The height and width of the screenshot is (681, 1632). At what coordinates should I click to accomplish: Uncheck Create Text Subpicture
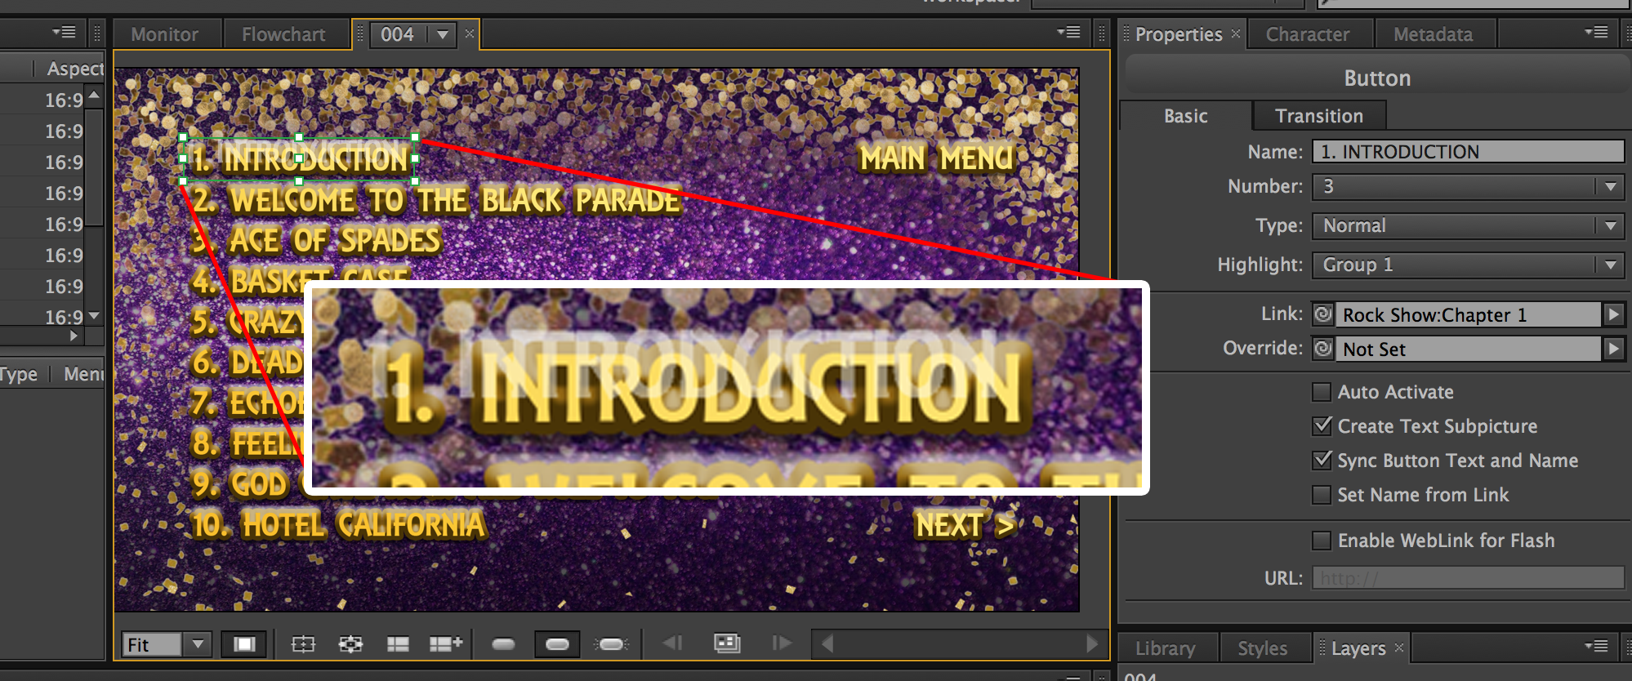pyautogui.click(x=1321, y=426)
